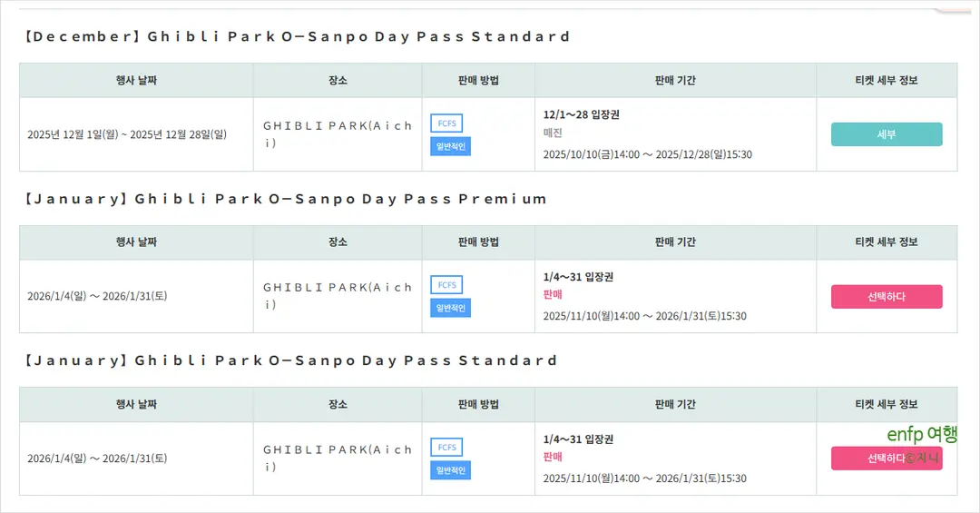Click 선택하다 for January Premium pass
The height and width of the screenshot is (513, 980).
point(887,297)
